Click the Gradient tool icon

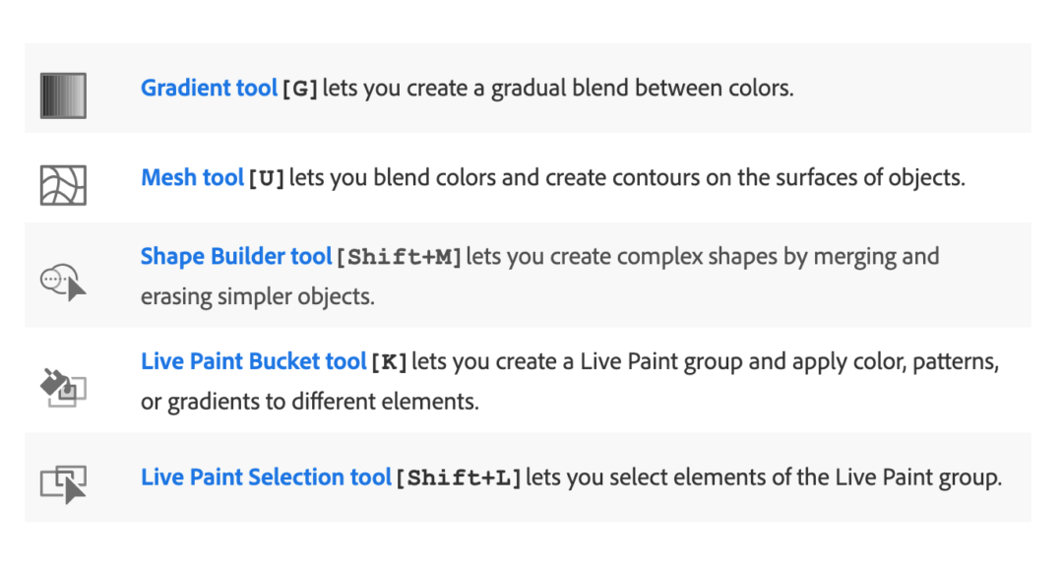[x=63, y=95]
